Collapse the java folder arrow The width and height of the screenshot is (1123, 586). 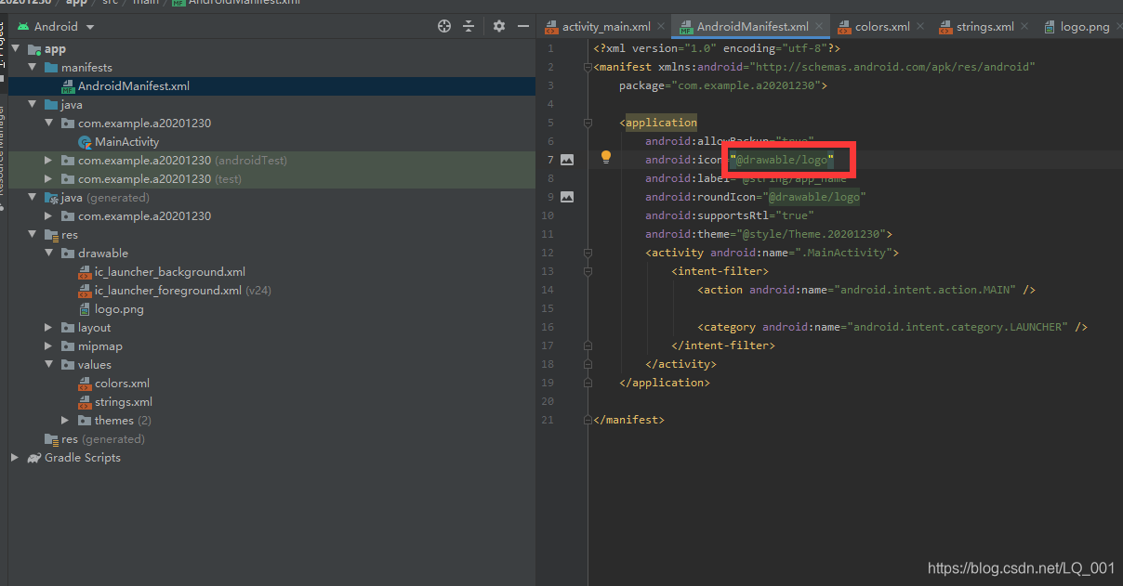(x=32, y=105)
